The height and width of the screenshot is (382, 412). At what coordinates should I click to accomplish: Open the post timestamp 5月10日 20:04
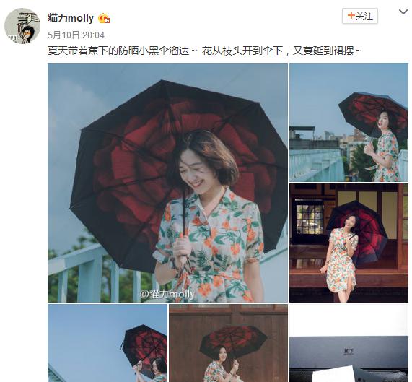pyautogui.click(x=76, y=35)
